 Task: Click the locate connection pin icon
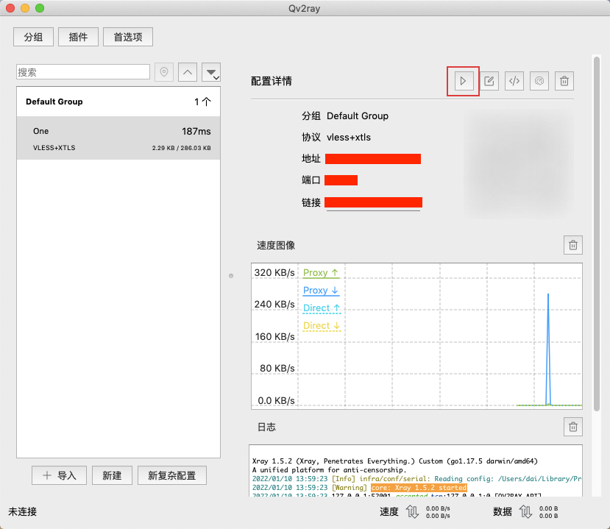point(164,72)
